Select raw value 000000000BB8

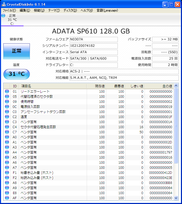[x=161, y=183]
